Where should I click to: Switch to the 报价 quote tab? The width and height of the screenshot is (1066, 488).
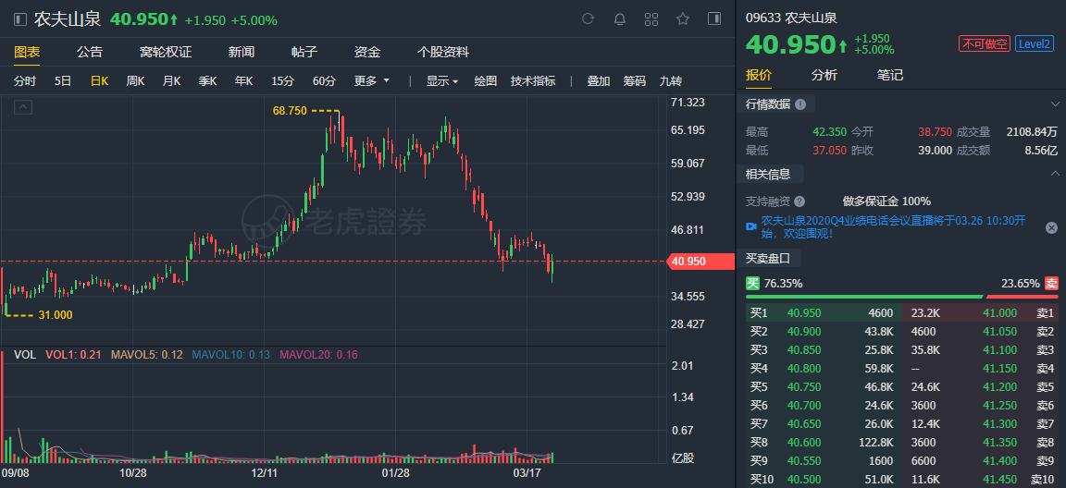(x=759, y=75)
